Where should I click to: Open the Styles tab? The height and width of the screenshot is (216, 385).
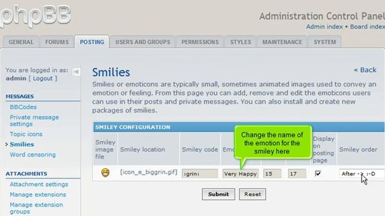point(241,42)
